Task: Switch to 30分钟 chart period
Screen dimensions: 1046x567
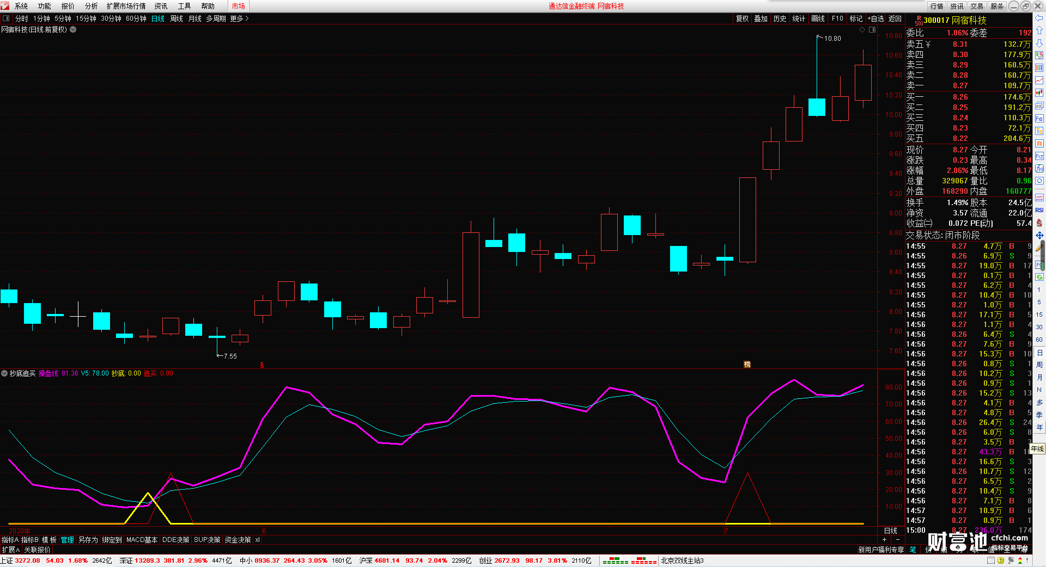Action: (111, 19)
